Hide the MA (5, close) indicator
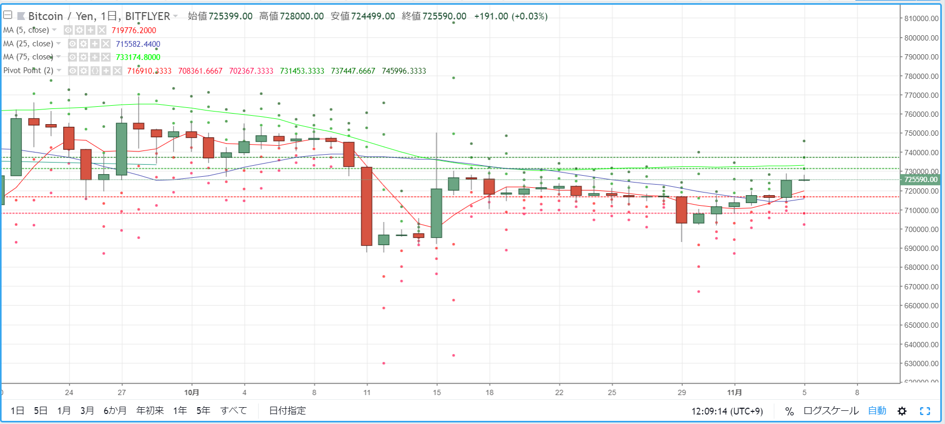The width and height of the screenshot is (945, 424). [68, 30]
